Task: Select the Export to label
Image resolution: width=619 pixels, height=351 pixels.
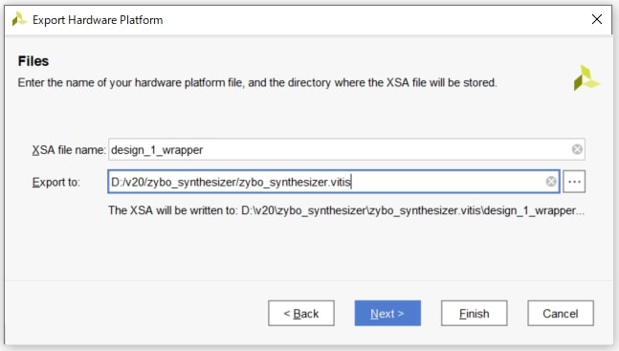Action: [56, 182]
